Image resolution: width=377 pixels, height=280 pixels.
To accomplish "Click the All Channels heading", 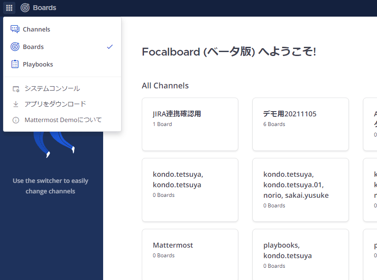I will [165, 86].
